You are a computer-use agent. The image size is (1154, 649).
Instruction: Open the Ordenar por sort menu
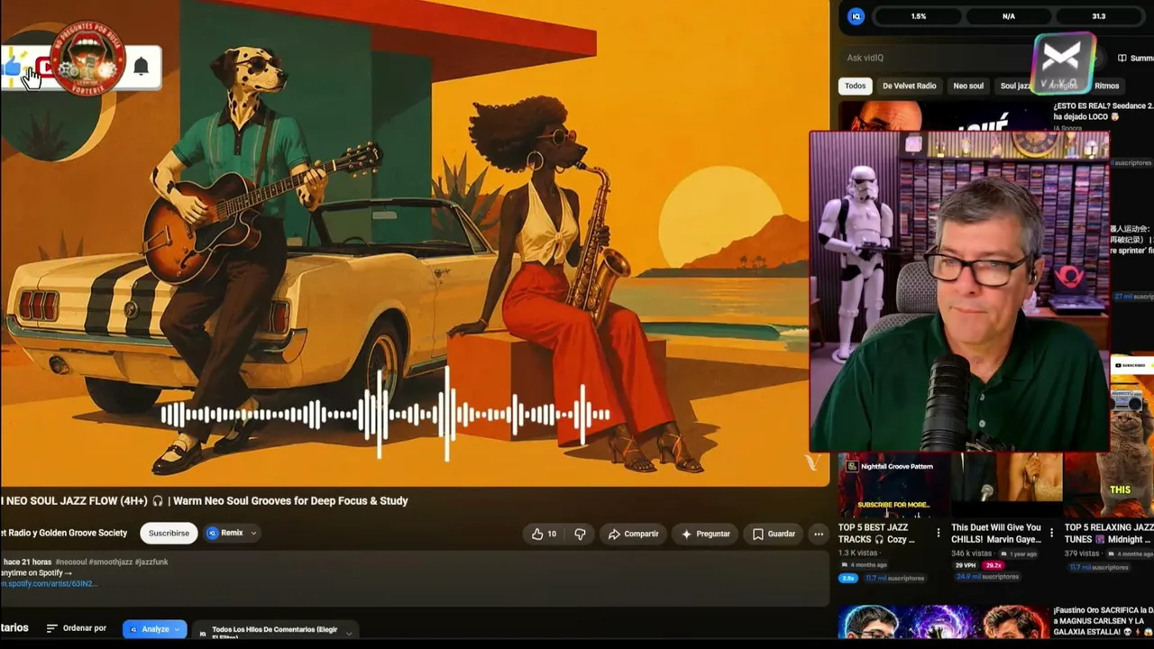click(77, 628)
